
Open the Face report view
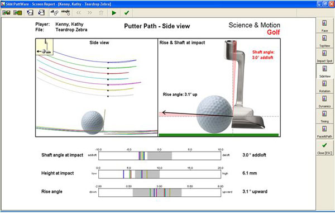[324, 25]
